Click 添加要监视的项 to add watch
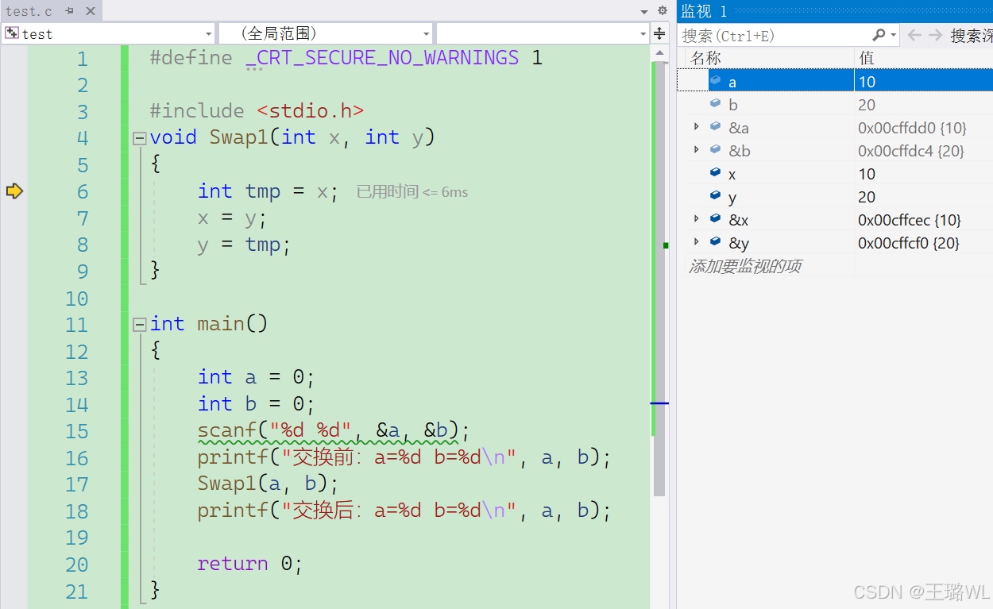 pyautogui.click(x=744, y=266)
